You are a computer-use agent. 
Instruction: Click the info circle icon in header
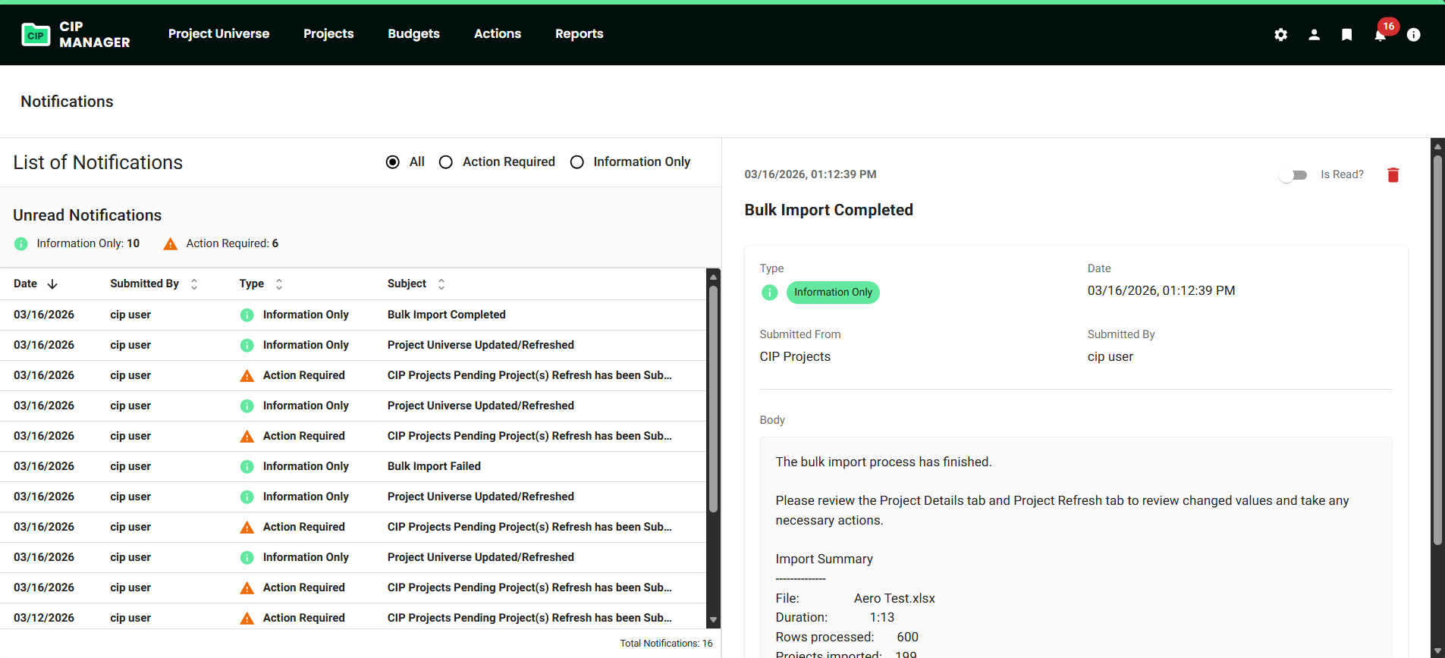[x=1413, y=35]
